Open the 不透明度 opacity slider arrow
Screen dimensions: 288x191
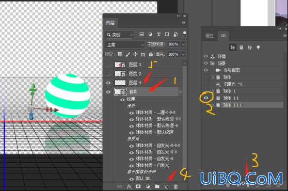point(183,44)
